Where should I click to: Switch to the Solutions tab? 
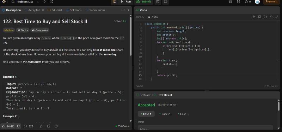pos(74,10)
